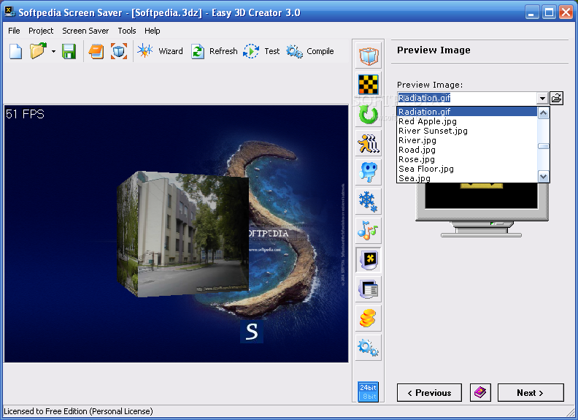Click the orange notes toolbar icon

pyautogui.click(x=96, y=51)
